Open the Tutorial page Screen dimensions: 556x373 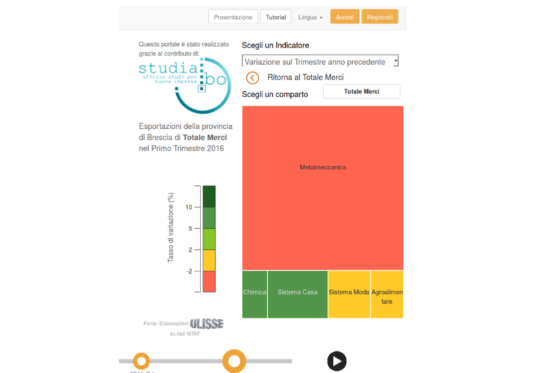(x=276, y=17)
